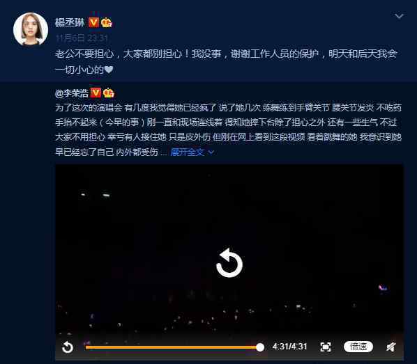This screenshot has width=417, height=364.
Task: Replay video using bottom-left replay icon
Action: click(x=67, y=347)
